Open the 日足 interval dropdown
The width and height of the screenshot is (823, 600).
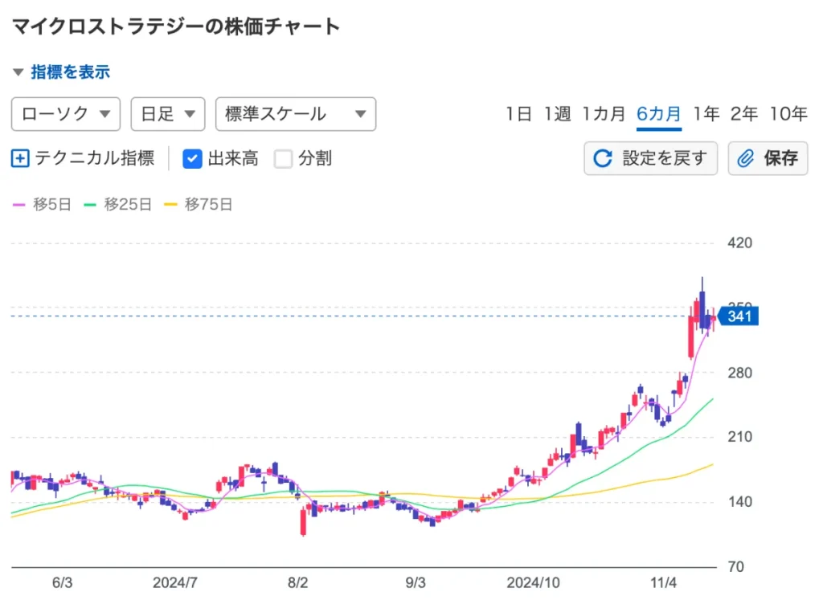[x=168, y=114]
